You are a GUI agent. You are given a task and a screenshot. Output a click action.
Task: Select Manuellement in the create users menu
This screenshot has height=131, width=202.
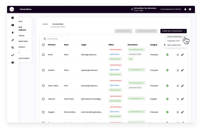tap(174, 45)
